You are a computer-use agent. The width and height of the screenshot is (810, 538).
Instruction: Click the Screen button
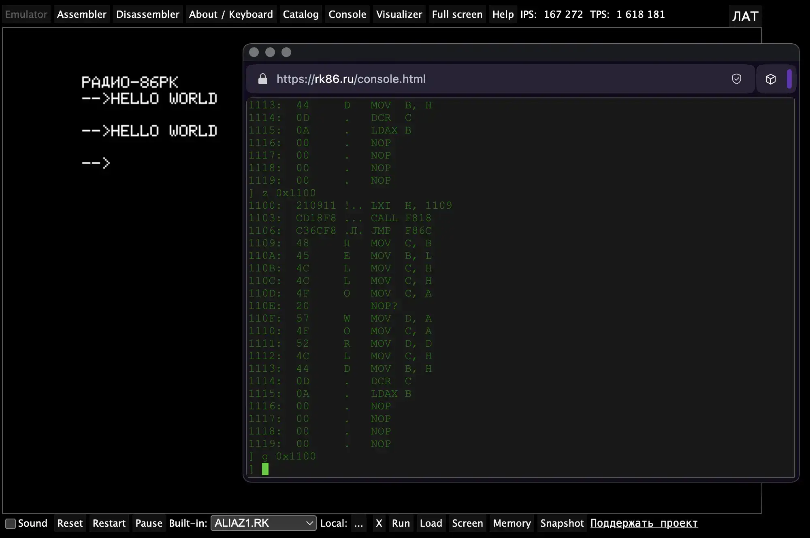click(468, 523)
